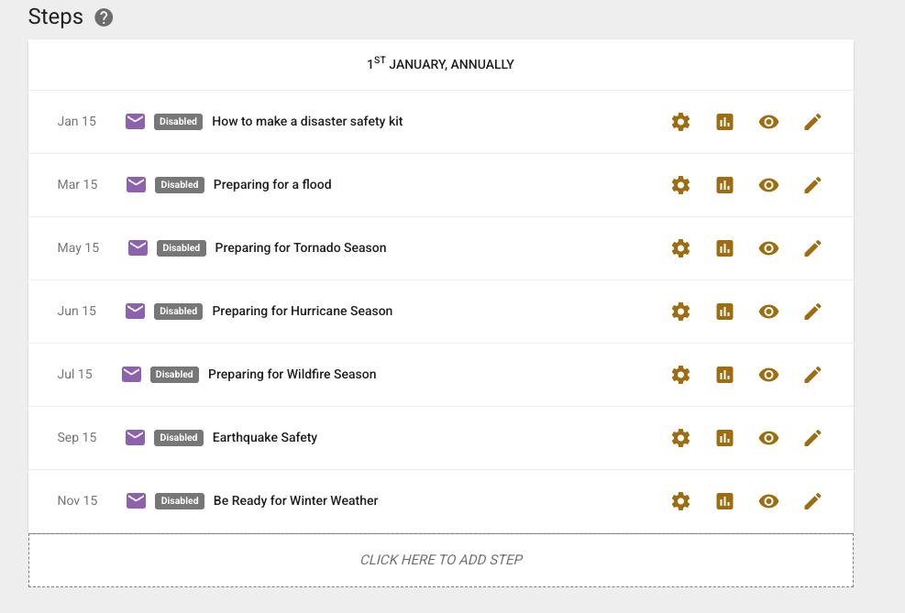905x613 pixels.
Task: View statistics chart for disaster safety kit
Action: pos(724,122)
